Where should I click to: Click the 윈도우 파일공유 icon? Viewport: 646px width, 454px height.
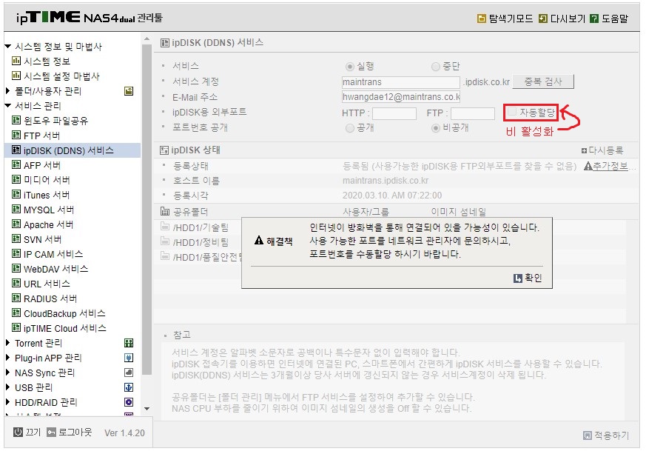tap(16, 121)
